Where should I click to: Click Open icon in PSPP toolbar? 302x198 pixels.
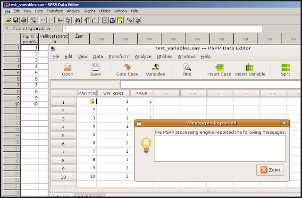pos(67,67)
